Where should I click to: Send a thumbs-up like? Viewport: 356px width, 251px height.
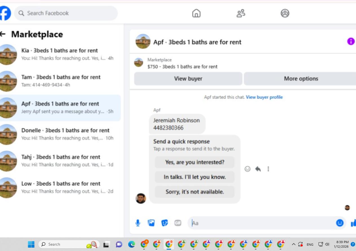pyautogui.click(x=353, y=223)
